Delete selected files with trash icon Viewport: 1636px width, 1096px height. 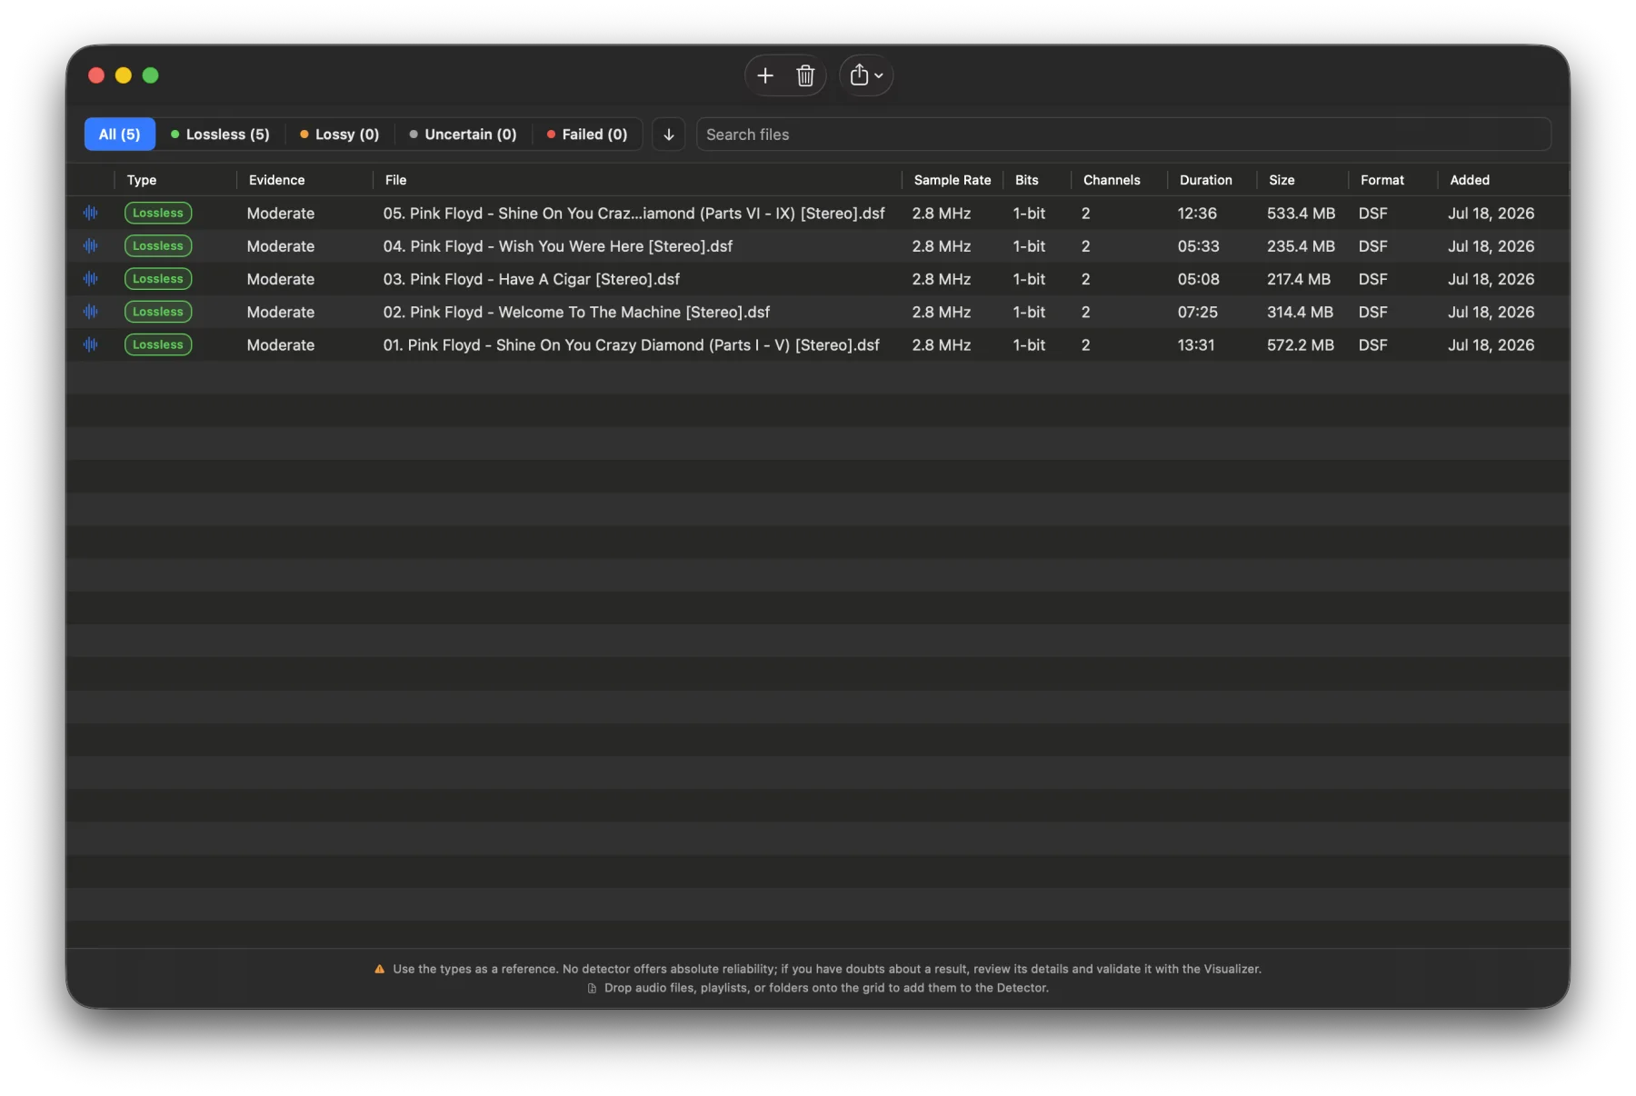pos(805,75)
